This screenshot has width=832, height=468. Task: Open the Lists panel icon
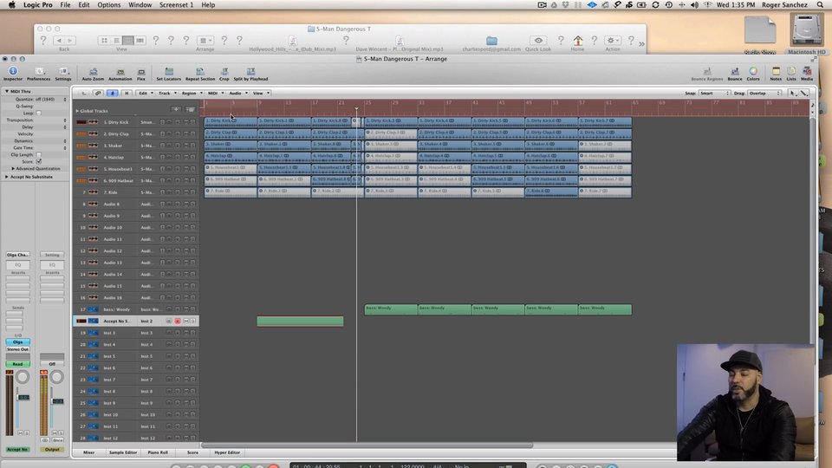(791, 72)
